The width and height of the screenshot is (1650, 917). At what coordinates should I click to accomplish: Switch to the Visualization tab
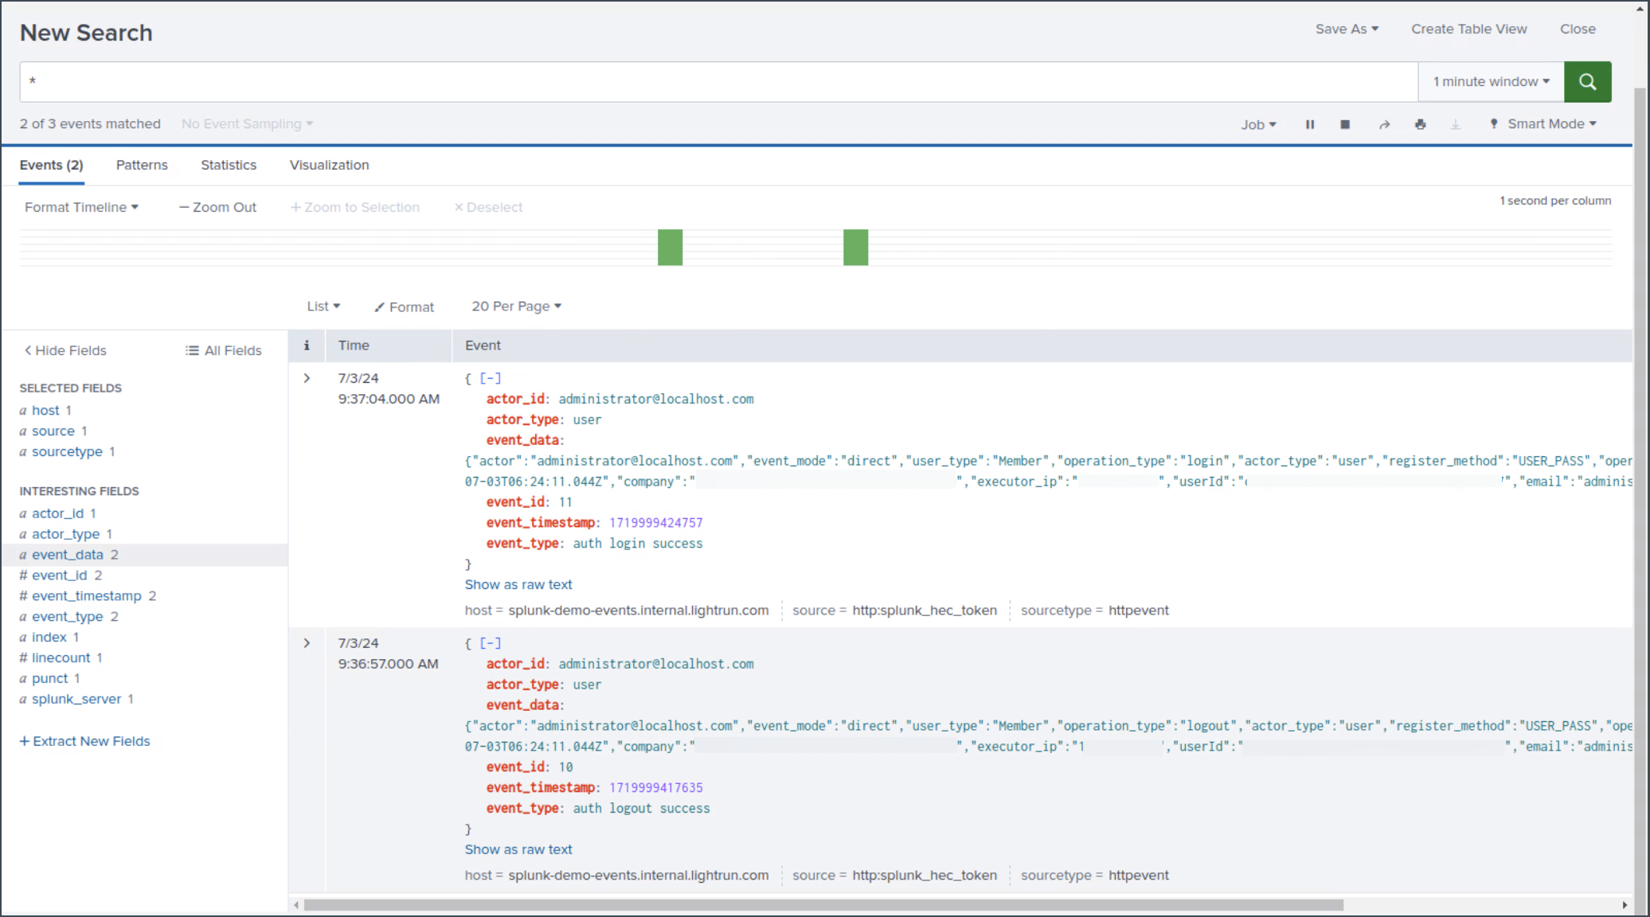pos(329,165)
